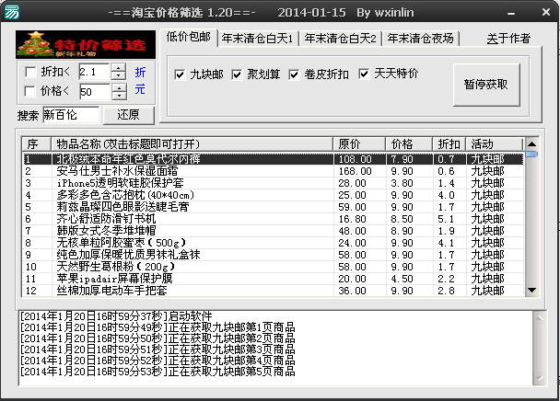Decrease discount value with down arrow

tap(119, 75)
